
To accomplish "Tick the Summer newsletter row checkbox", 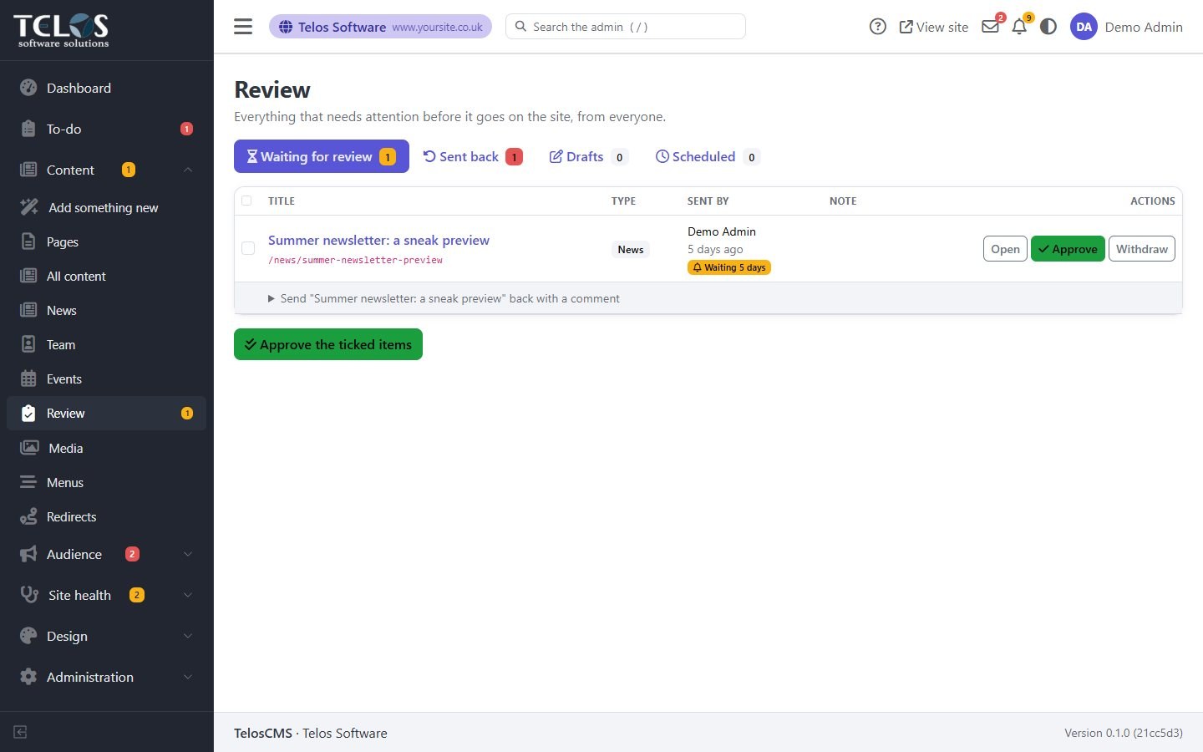I will click(248, 248).
